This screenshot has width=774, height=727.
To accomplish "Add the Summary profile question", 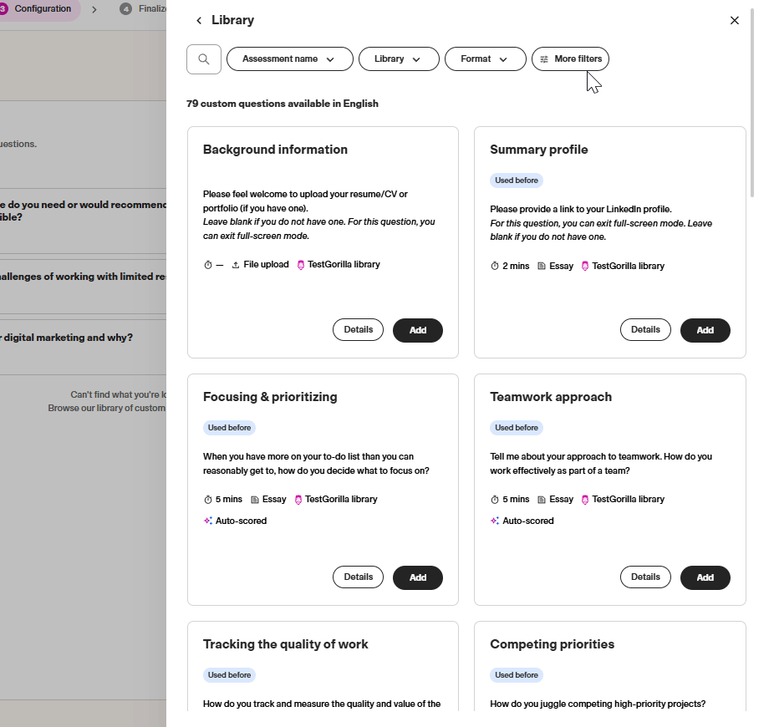I will pyautogui.click(x=705, y=329).
